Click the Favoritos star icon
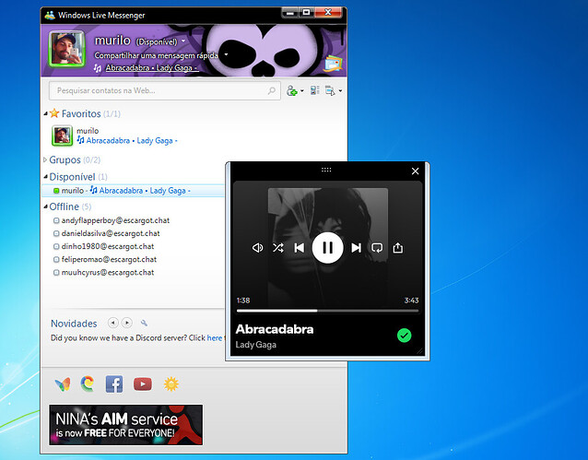Viewport: 588px width, 460px height. coord(54,113)
